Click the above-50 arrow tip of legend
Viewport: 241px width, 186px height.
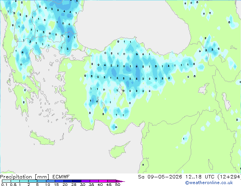pyautogui.click(x=121, y=181)
